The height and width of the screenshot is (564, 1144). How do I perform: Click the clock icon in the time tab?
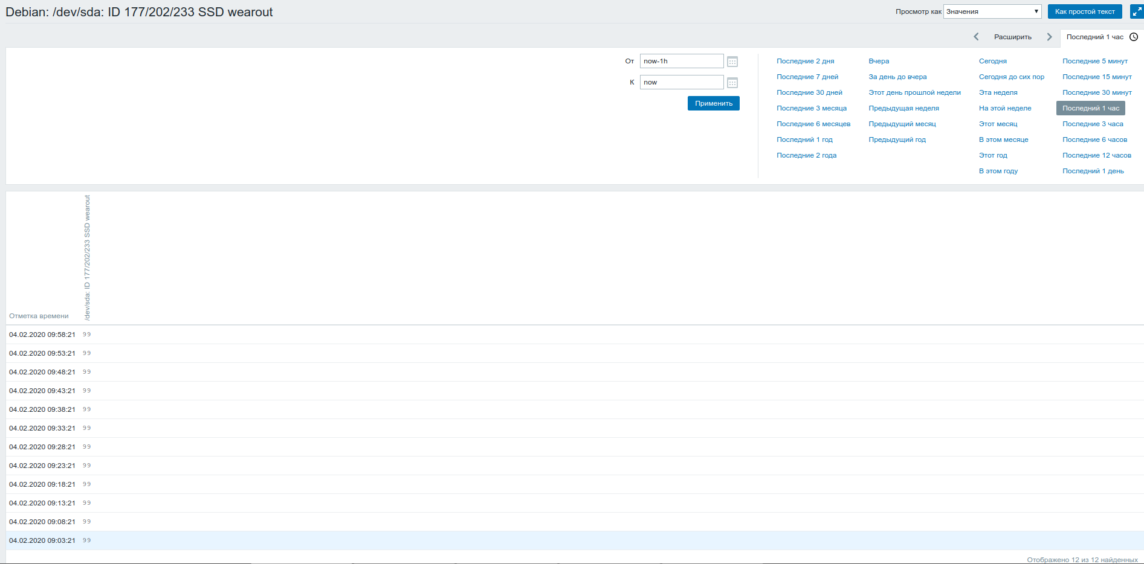tap(1134, 37)
